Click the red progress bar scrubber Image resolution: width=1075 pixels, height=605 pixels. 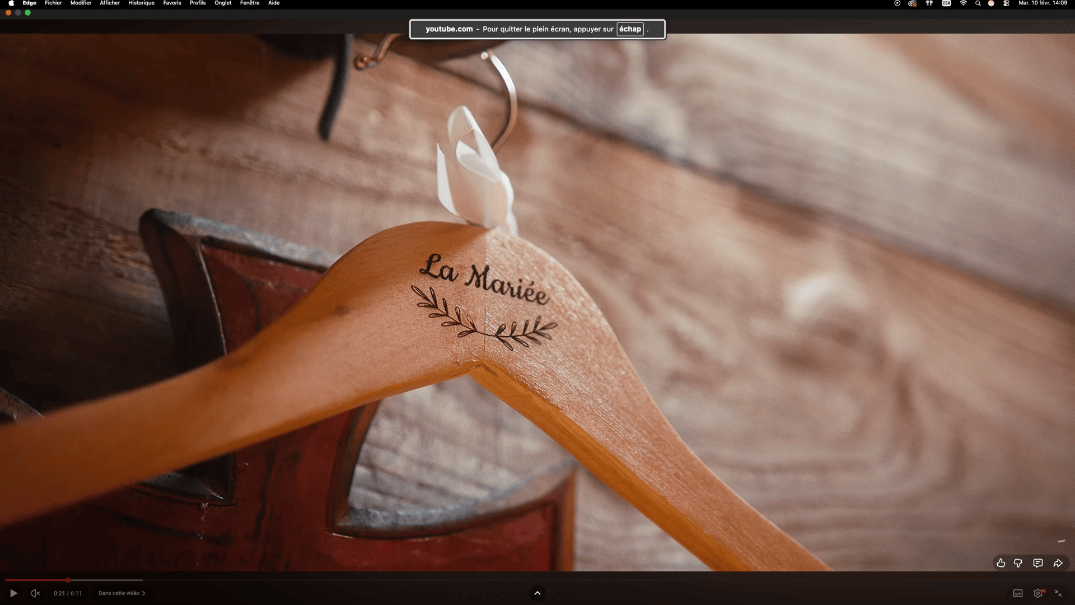68,580
